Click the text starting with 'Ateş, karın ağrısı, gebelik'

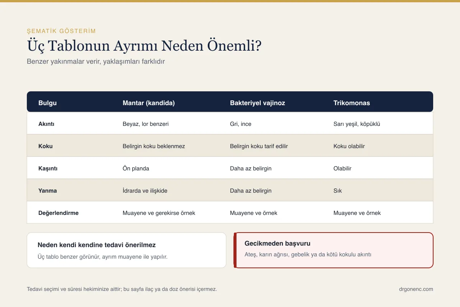pyautogui.click(x=308, y=254)
